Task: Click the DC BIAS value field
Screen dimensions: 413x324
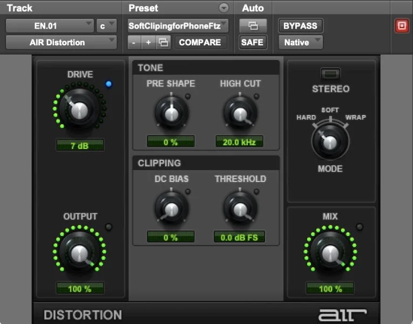Action: click(171, 237)
